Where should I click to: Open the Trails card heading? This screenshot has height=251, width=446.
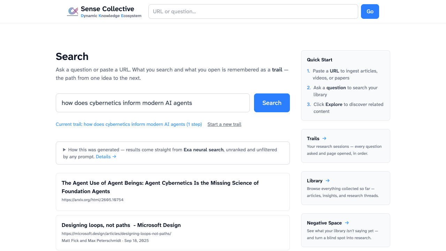[x=313, y=138]
